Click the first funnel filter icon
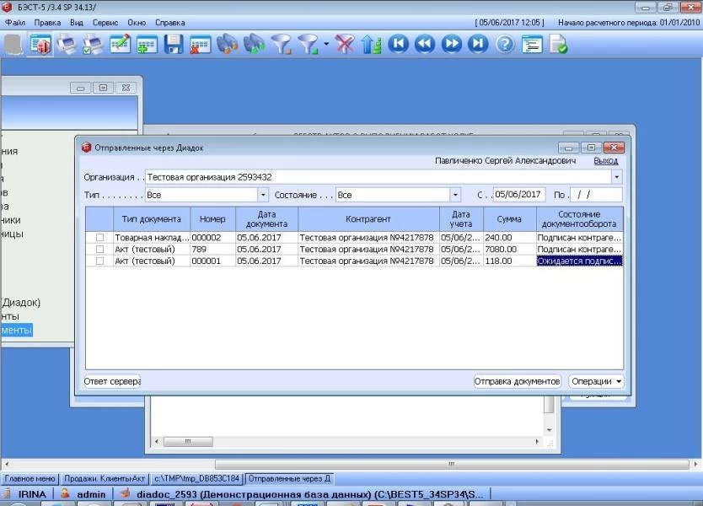This screenshot has width=703, height=506. coord(282,45)
